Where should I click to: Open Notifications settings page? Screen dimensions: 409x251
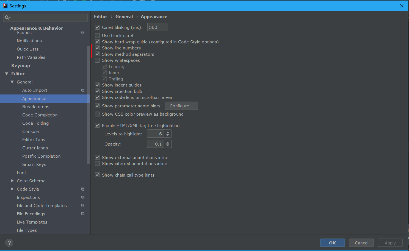[29, 41]
